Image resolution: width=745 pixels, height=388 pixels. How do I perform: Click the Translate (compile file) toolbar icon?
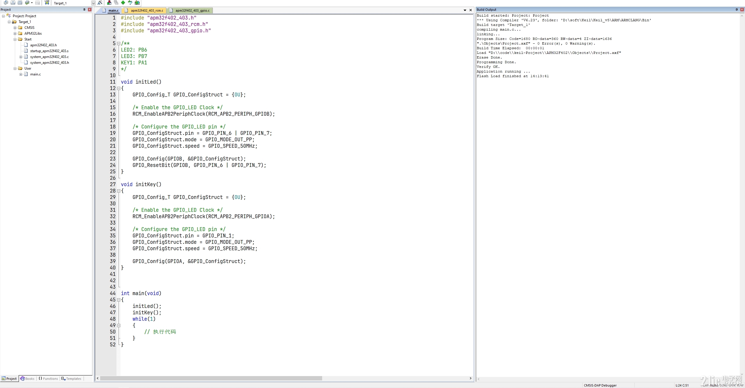[6, 3]
